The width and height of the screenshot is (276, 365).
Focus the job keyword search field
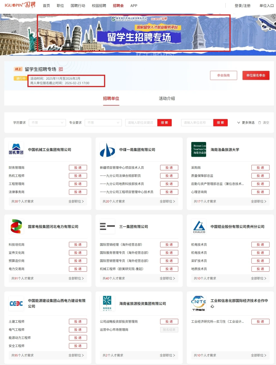141,123
